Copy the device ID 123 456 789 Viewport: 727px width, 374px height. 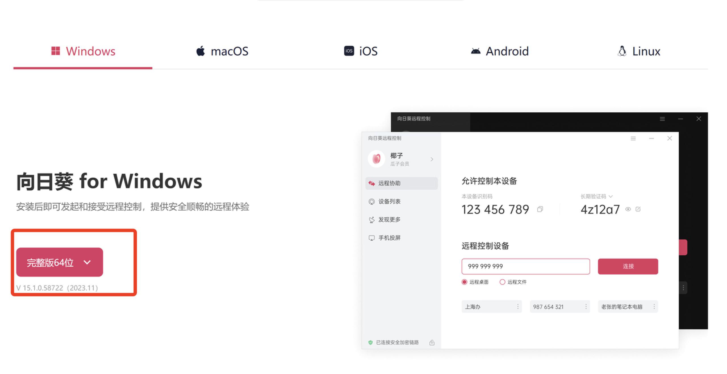tap(540, 209)
